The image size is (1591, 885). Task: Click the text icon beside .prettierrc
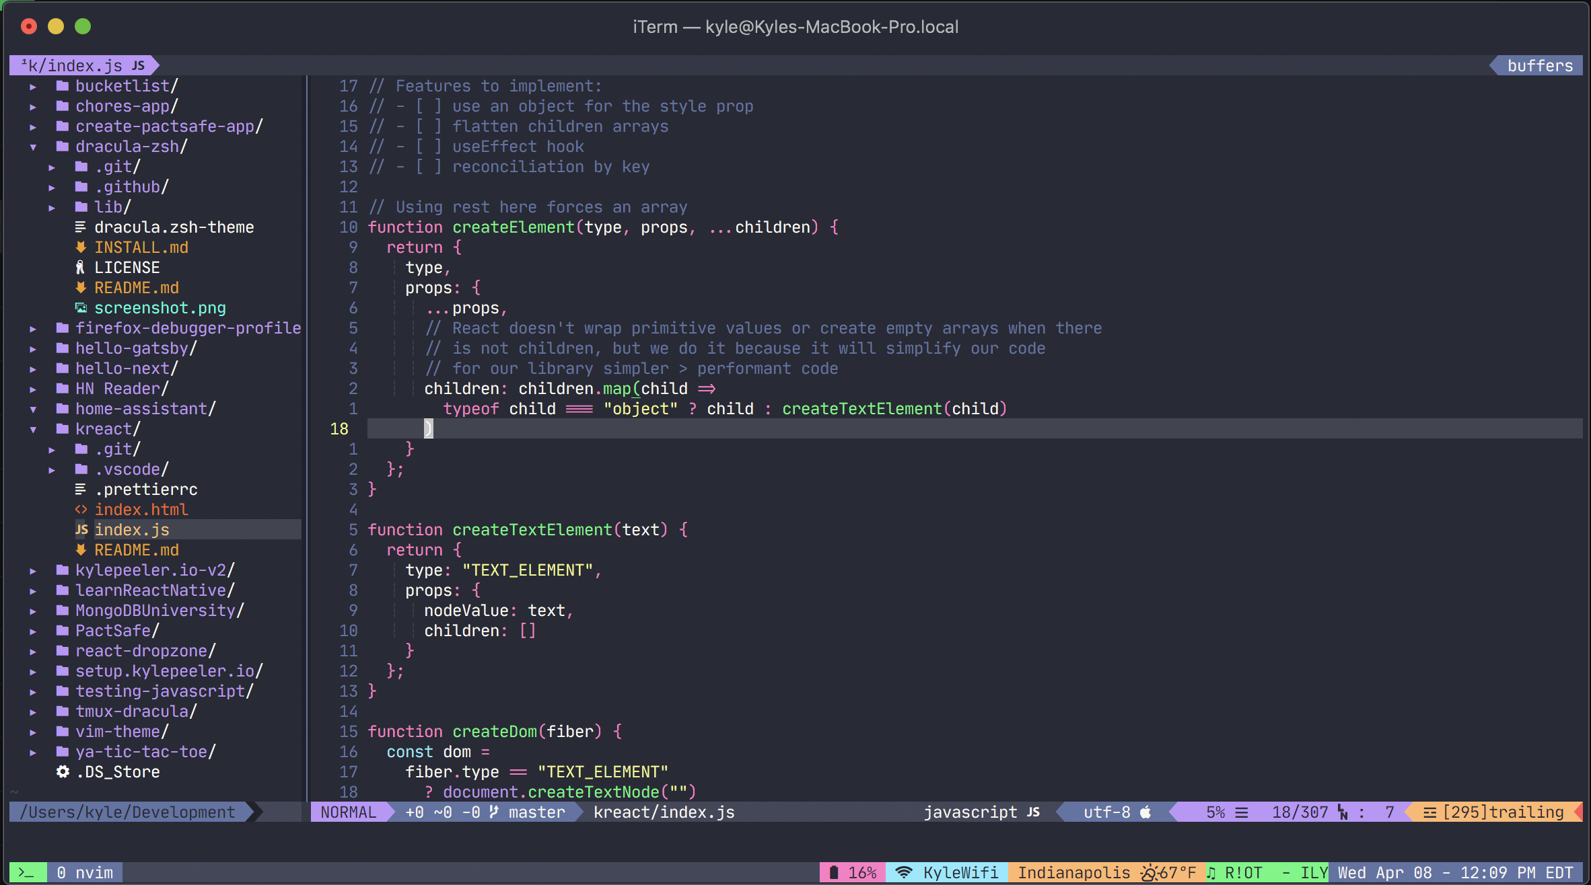(x=80, y=490)
